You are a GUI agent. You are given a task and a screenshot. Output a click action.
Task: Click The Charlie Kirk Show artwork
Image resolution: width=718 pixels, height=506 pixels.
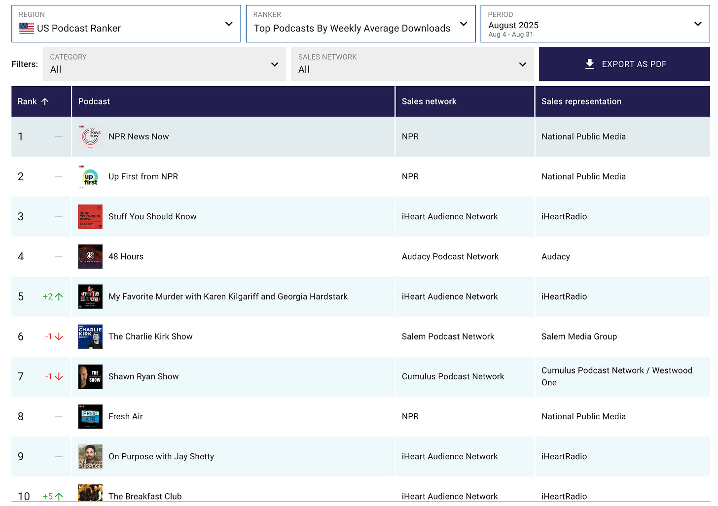[90, 337]
